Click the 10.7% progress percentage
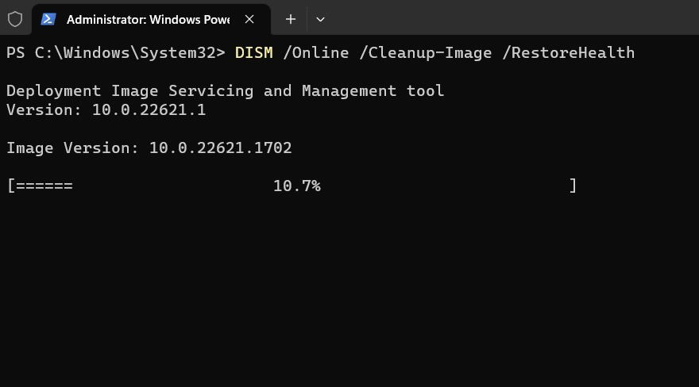This screenshot has width=699, height=387. 297,186
